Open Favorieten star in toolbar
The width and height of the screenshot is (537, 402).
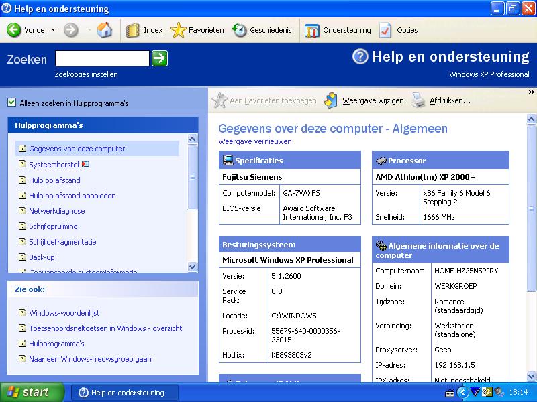click(178, 30)
